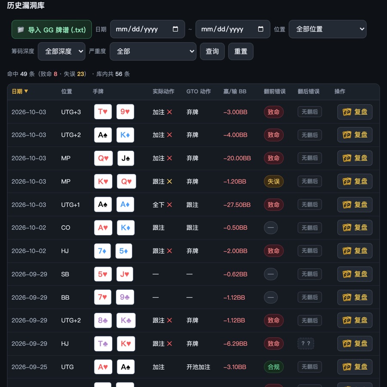Click the dash badge in the SB row
The image size is (387, 387).
coord(270,274)
